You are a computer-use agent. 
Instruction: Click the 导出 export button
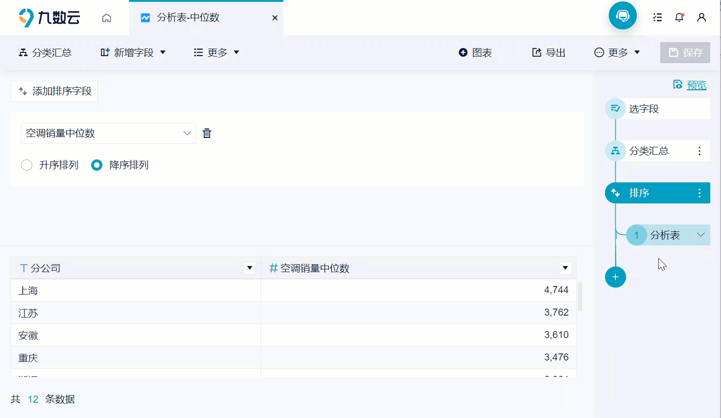[x=549, y=52]
